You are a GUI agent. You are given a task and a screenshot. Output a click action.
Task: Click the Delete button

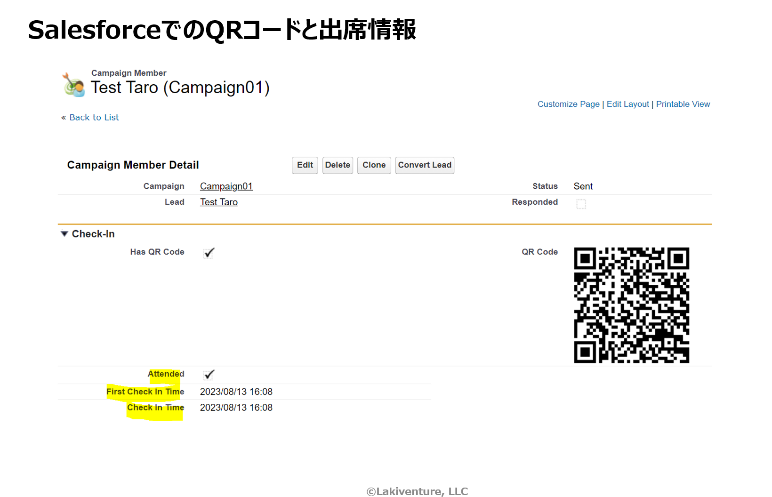click(338, 165)
